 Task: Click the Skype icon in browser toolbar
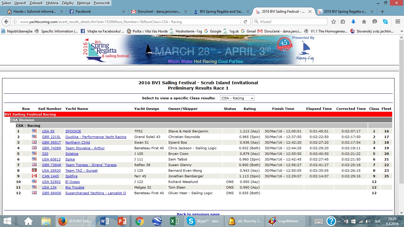[x=385, y=22]
